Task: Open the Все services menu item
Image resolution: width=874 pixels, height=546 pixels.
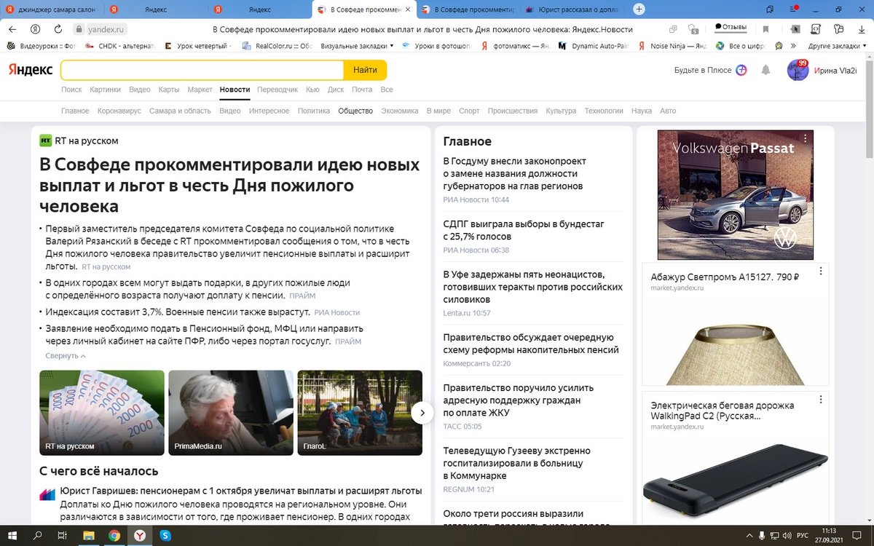Action: (x=387, y=90)
